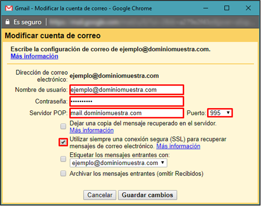Click the secure padlock icon
Screen dimensions: 261x206
pos(8,22)
